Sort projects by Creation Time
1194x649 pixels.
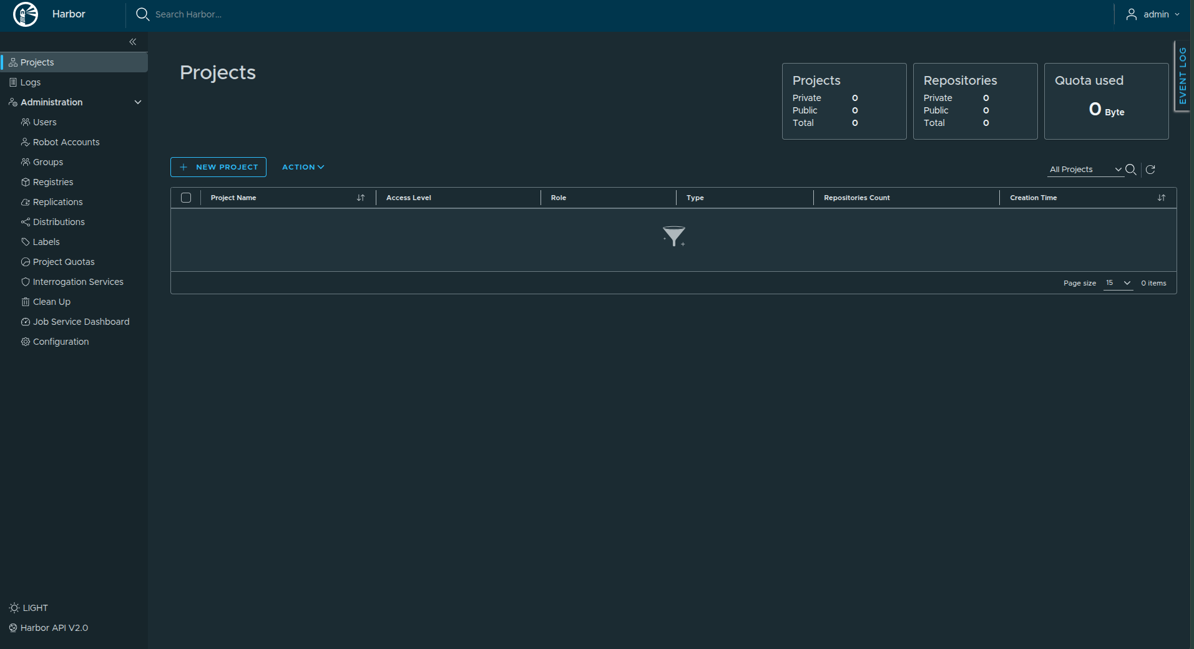pyautogui.click(x=1161, y=198)
